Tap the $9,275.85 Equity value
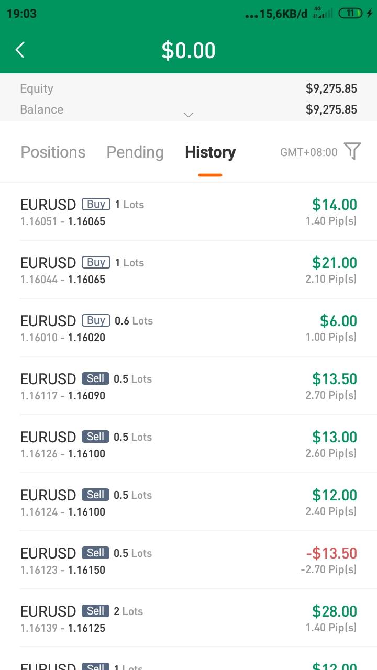Screen dimensions: 377x670 331,88
